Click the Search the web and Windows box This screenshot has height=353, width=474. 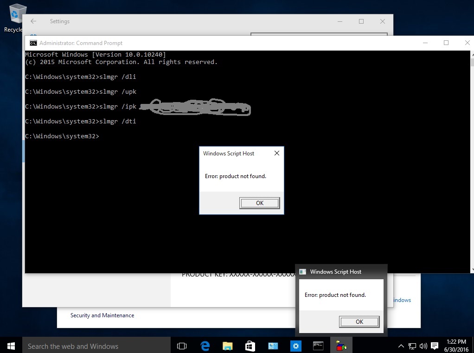tap(96, 346)
